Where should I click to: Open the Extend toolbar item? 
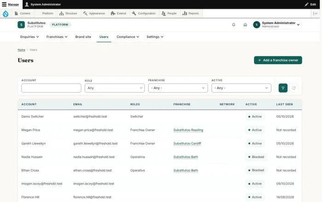click(119, 13)
